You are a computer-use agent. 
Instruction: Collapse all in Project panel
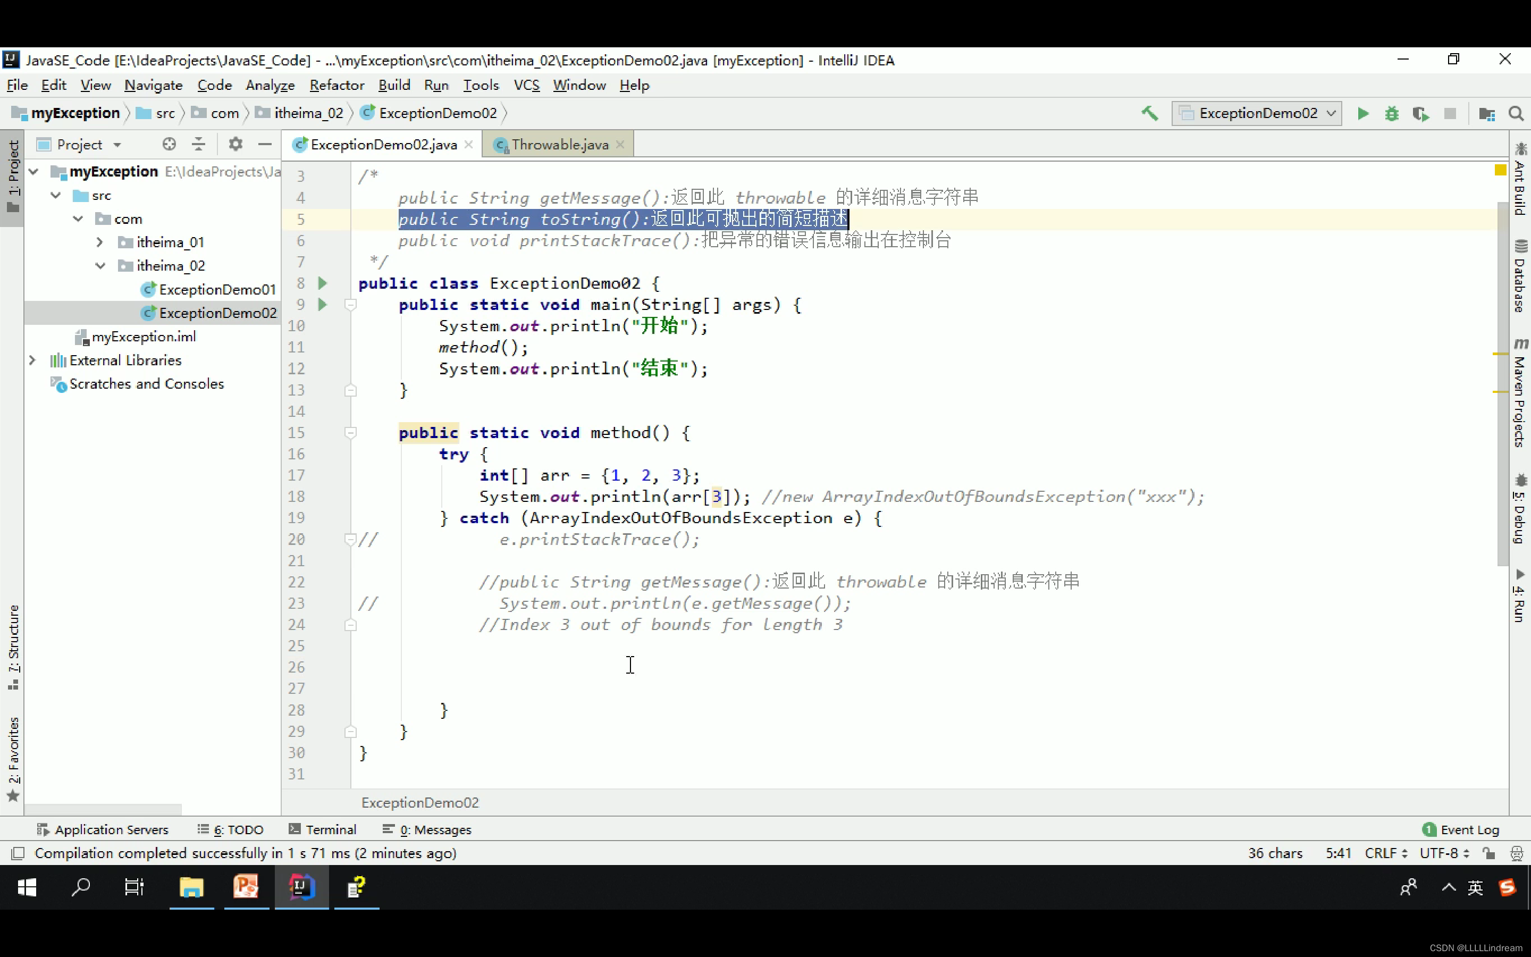(x=199, y=144)
